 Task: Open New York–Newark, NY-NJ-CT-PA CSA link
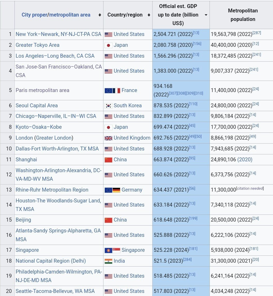point(58,34)
